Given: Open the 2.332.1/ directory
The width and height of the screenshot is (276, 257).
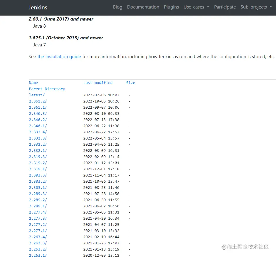Looking at the screenshot, I should point(38,150).
